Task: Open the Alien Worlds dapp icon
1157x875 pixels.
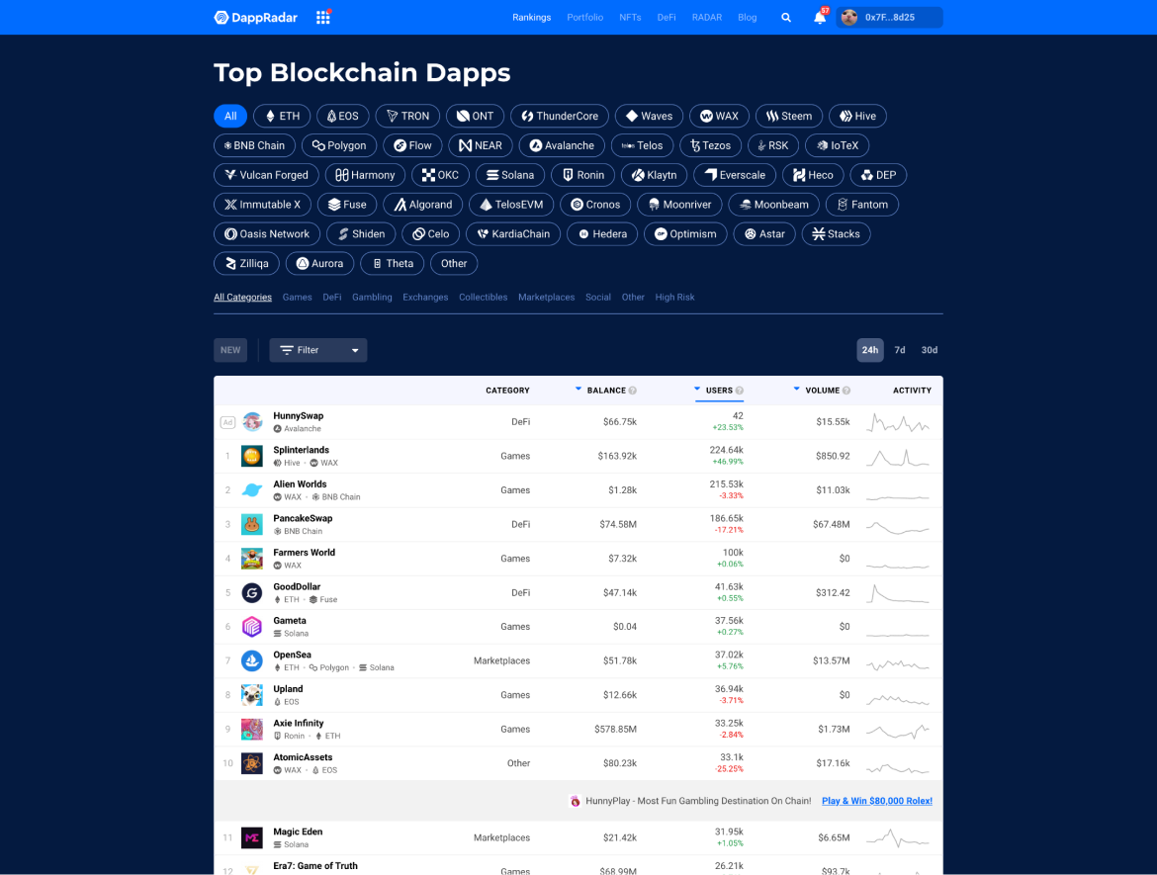Action: tap(251, 489)
